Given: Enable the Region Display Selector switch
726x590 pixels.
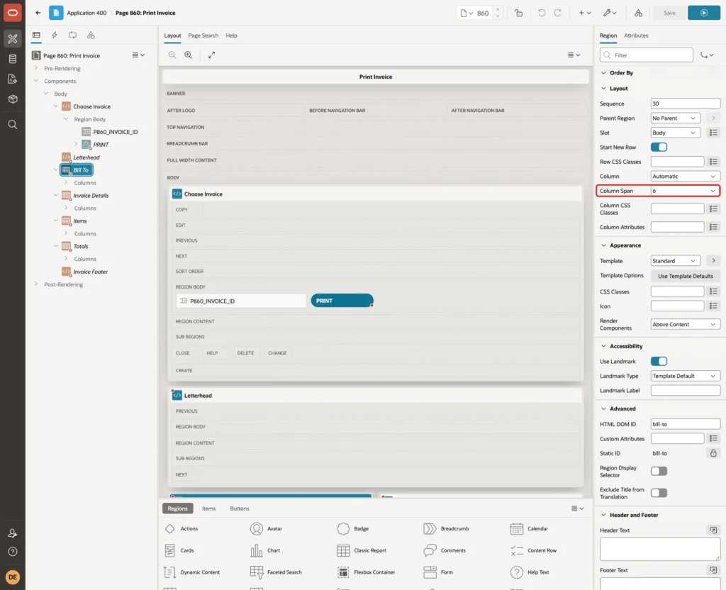Looking at the screenshot, I should [659, 471].
